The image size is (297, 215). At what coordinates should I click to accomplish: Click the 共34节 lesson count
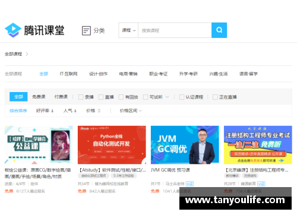[x=84, y=184]
